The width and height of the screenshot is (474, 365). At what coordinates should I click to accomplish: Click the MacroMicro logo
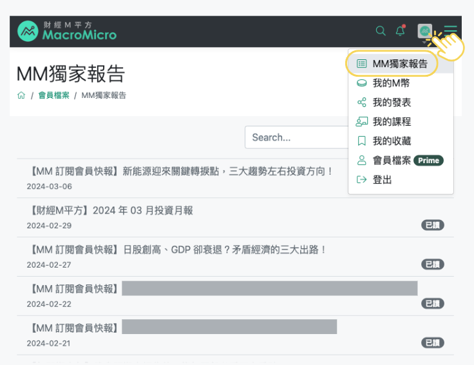click(x=67, y=31)
